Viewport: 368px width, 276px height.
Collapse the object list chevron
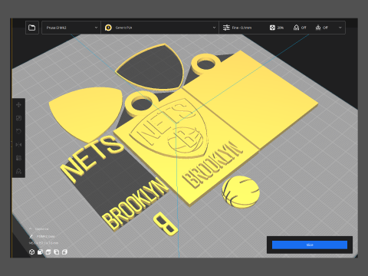coord(31,228)
